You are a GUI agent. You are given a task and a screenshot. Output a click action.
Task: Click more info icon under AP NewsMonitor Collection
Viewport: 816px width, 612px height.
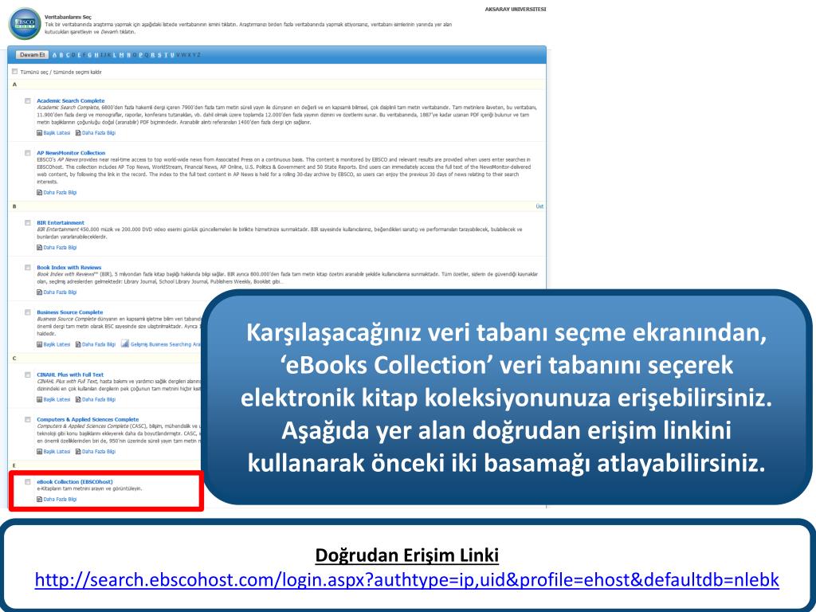pyautogui.click(x=40, y=193)
